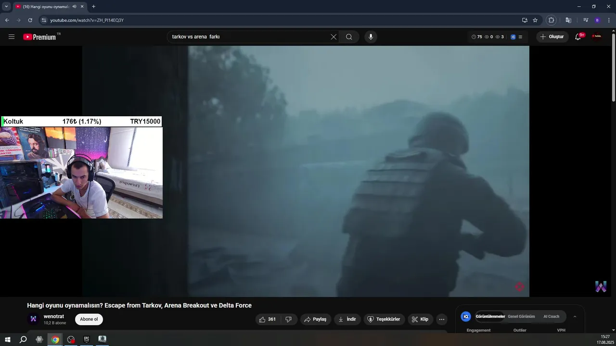Like the video with 361 likes
This screenshot has width=616, height=346.
267,319
